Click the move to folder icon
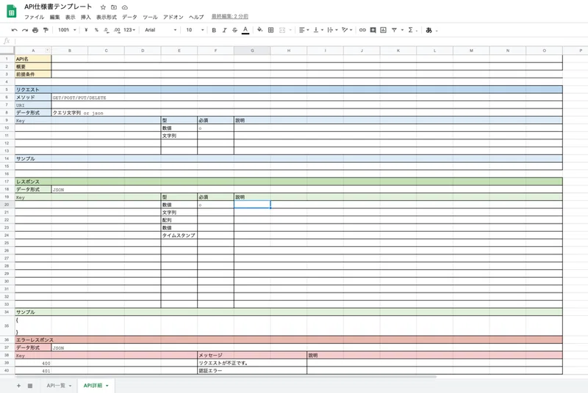Viewport: 588px width, 393px height. pyautogui.click(x=114, y=7)
